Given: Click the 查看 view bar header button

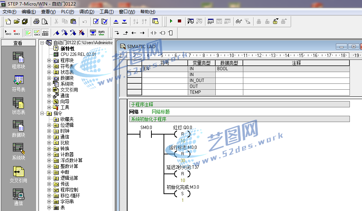Looking at the screenshot, I should click(18, 43).
